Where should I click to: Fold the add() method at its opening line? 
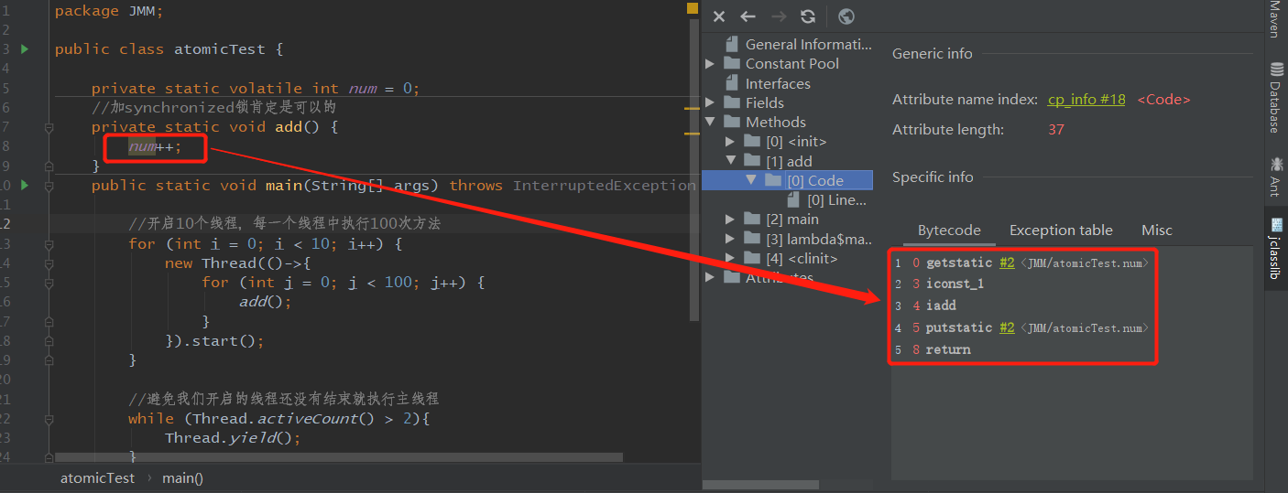click(49, 127)
